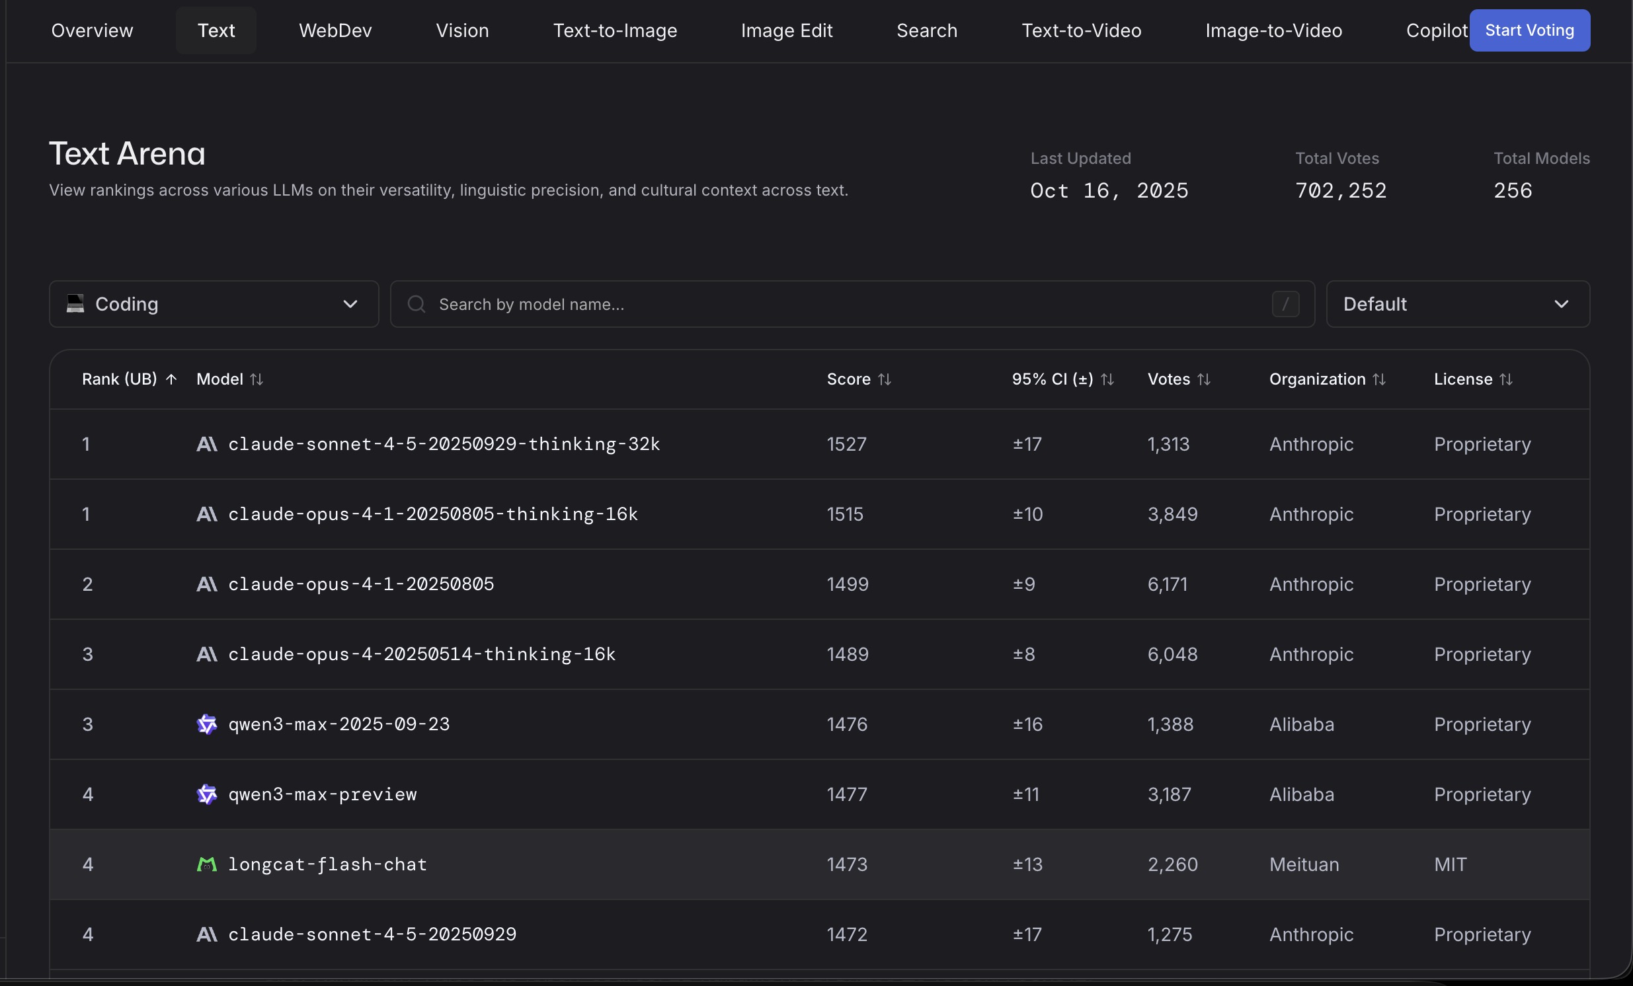1633x986 pixels.
Task: Click License column sort icon
Action: pos(1506,379)
